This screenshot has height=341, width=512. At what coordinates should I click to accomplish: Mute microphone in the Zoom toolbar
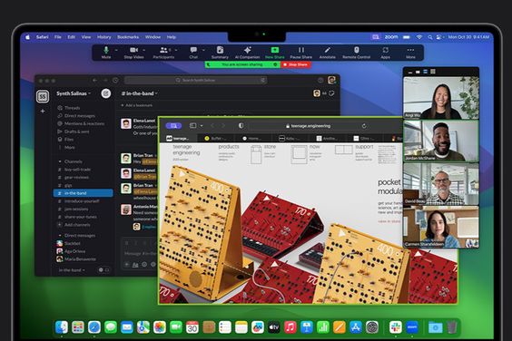pos(106,53)
